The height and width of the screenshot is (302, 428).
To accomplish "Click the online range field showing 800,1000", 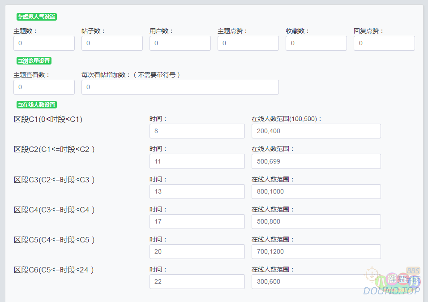I will (316, 191).
